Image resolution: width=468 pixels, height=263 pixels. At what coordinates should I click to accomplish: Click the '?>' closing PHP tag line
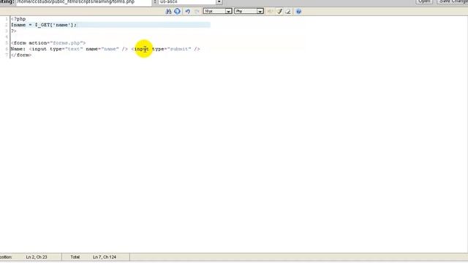[14, 31]
